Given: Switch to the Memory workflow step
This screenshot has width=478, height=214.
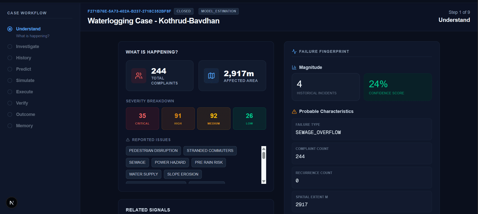Looking at the screenshot, I should click(24, 126).
